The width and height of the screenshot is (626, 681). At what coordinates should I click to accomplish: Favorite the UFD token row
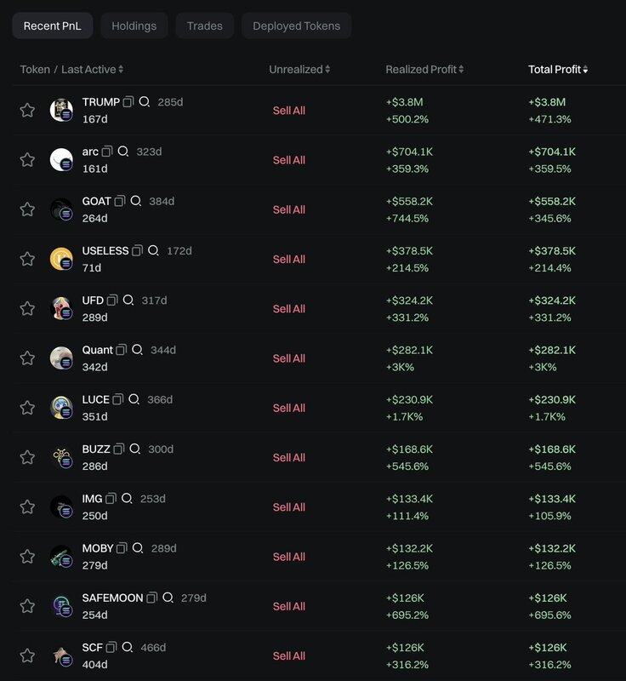27,308
